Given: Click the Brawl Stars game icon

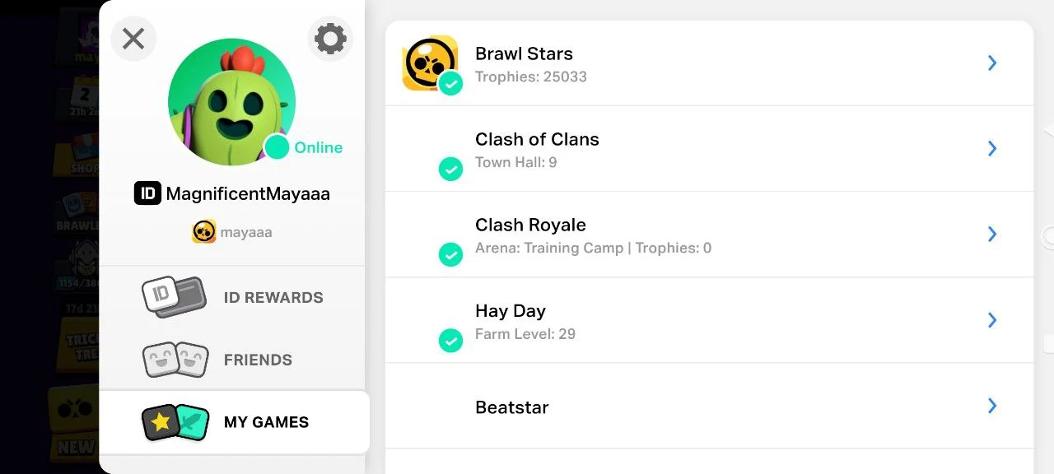Looking at the screenshot, I should (429, 63).
